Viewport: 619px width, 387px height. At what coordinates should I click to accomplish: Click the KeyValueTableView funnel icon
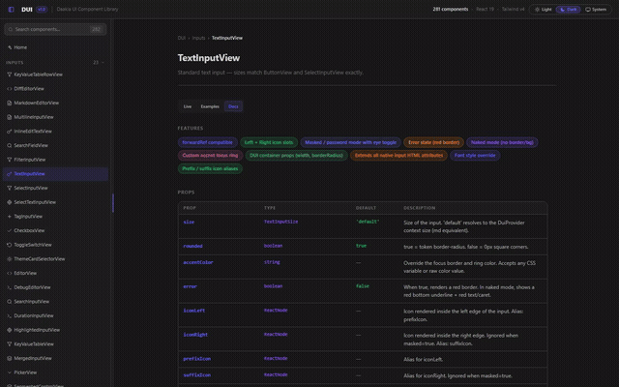pos(10,344)
